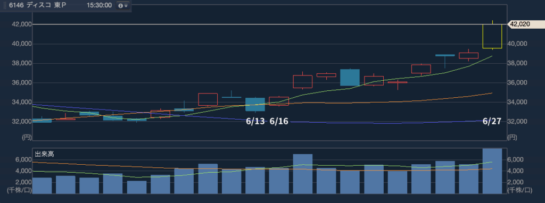Click the latest yellow candlestick

pyautogui.click(x=492, y=36)
